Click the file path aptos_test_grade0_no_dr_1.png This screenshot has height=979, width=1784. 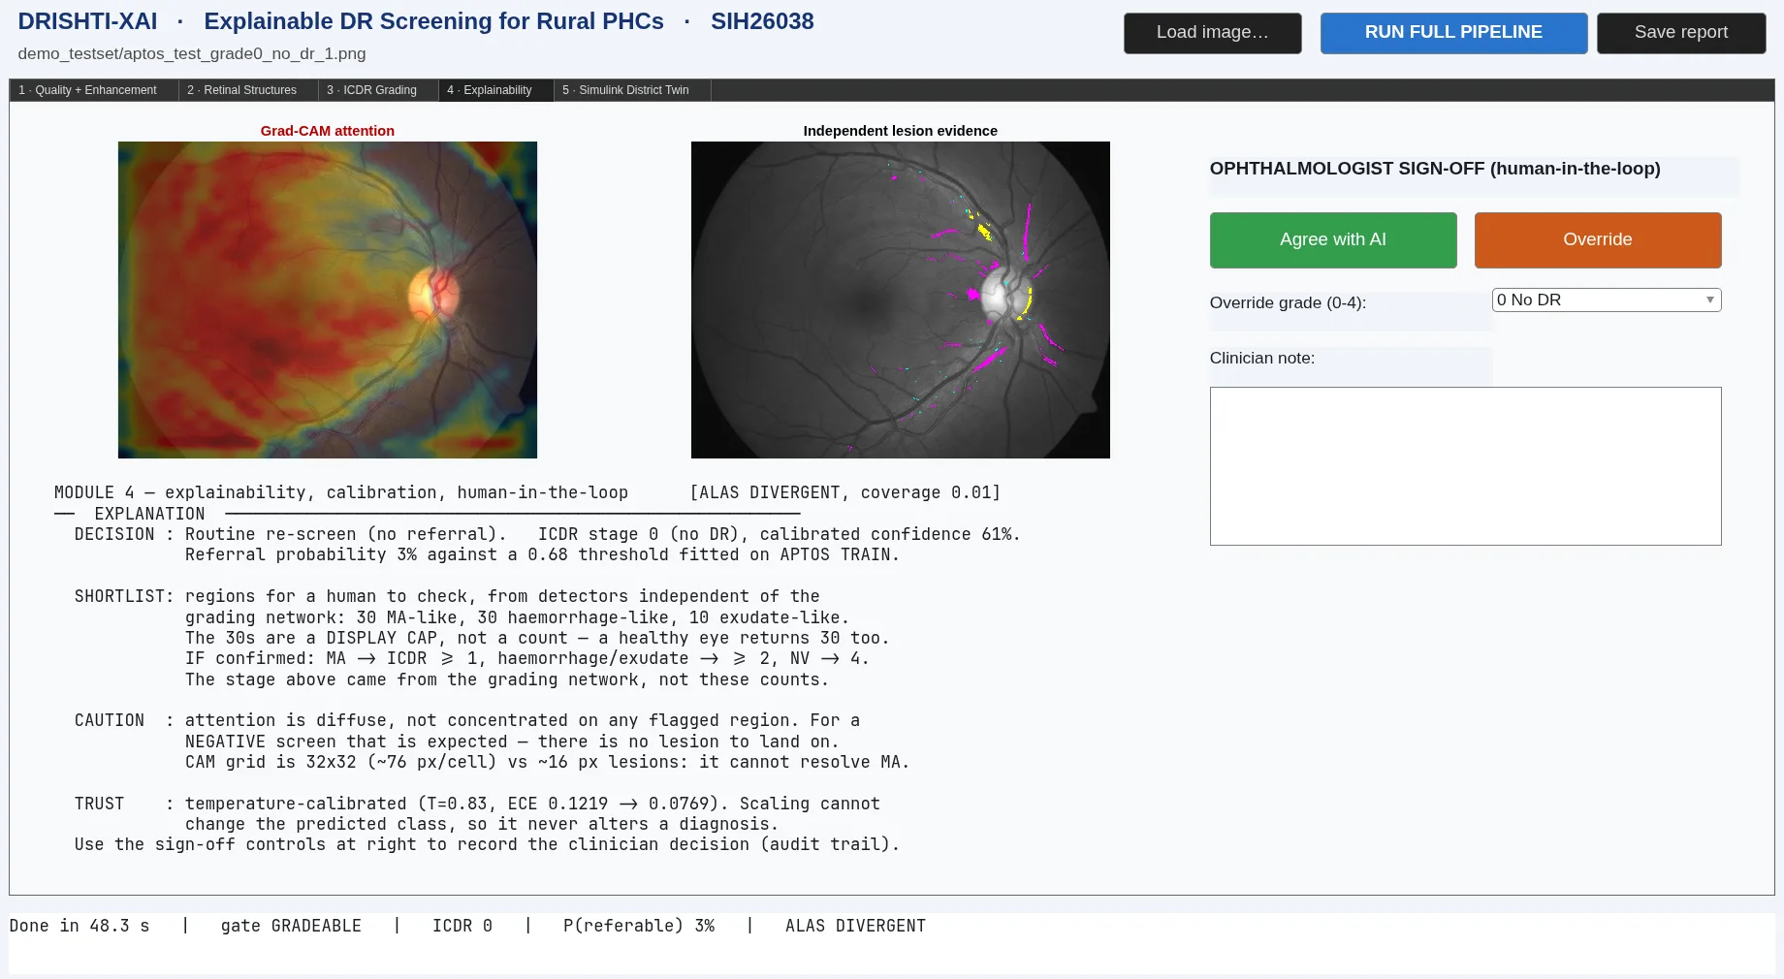coord(192,54)
